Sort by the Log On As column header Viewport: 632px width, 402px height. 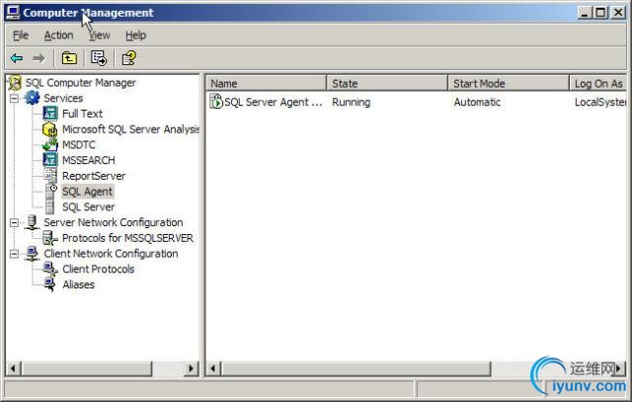[597, 84]
